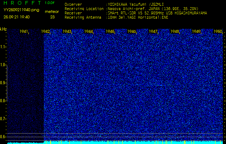Click the kHz axis unit label
The height and width of the screenshot is (144, 226).
(x=3, y=29)
